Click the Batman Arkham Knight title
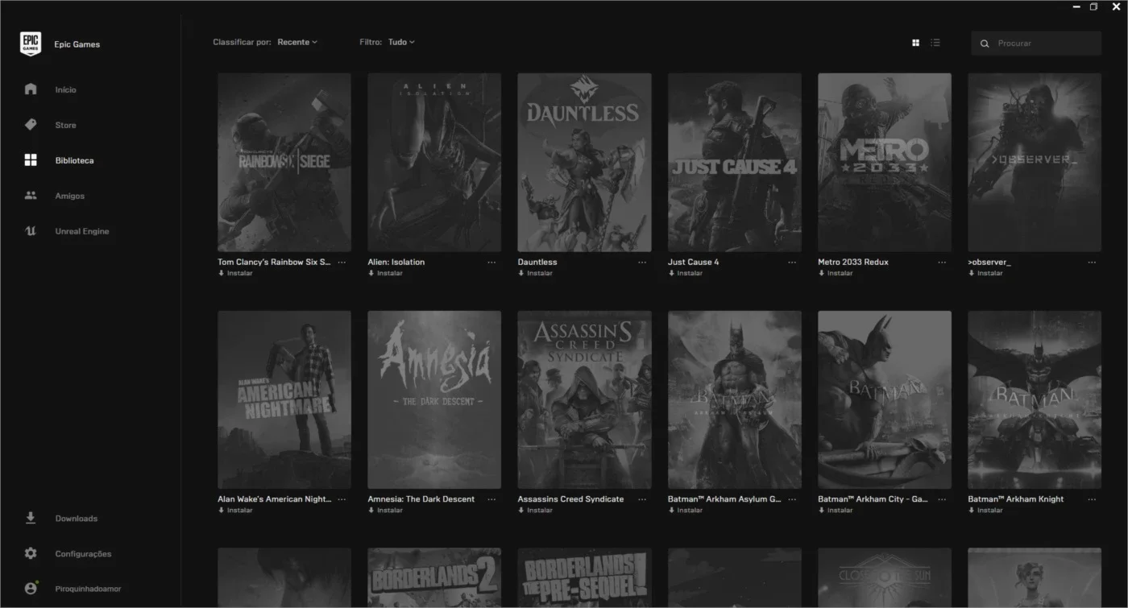The width and height of the screenshot is (1128, 608). [1015, 499]
